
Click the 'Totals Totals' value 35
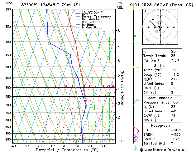(173, 56)
